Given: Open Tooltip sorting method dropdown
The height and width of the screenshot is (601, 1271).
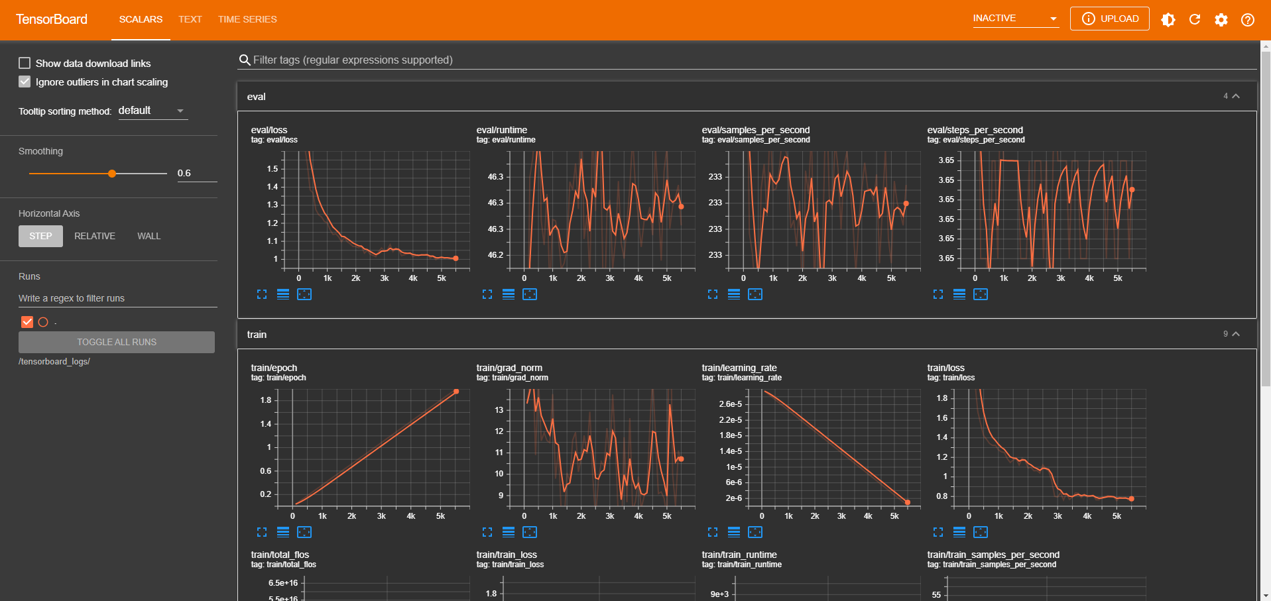Looking at the screenshot, I should coord(152,111).
